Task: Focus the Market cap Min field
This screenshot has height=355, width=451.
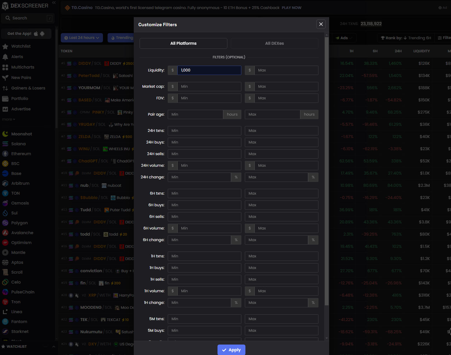Action: pos(209,87)
